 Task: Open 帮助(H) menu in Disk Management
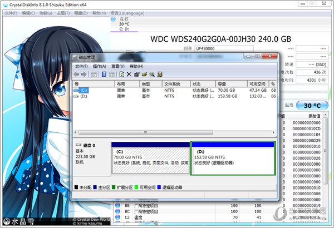point(136,66)
